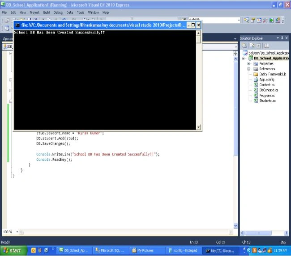This screenshot has width=291, height=256.
Task: Click the Toolbox icon in main toolbar
Action: pos(265,20)
